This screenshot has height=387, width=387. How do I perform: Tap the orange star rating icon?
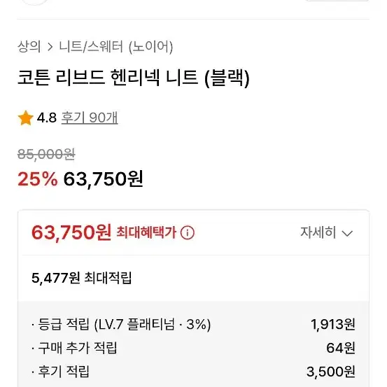pyautogui.click(x=25, y=118)
